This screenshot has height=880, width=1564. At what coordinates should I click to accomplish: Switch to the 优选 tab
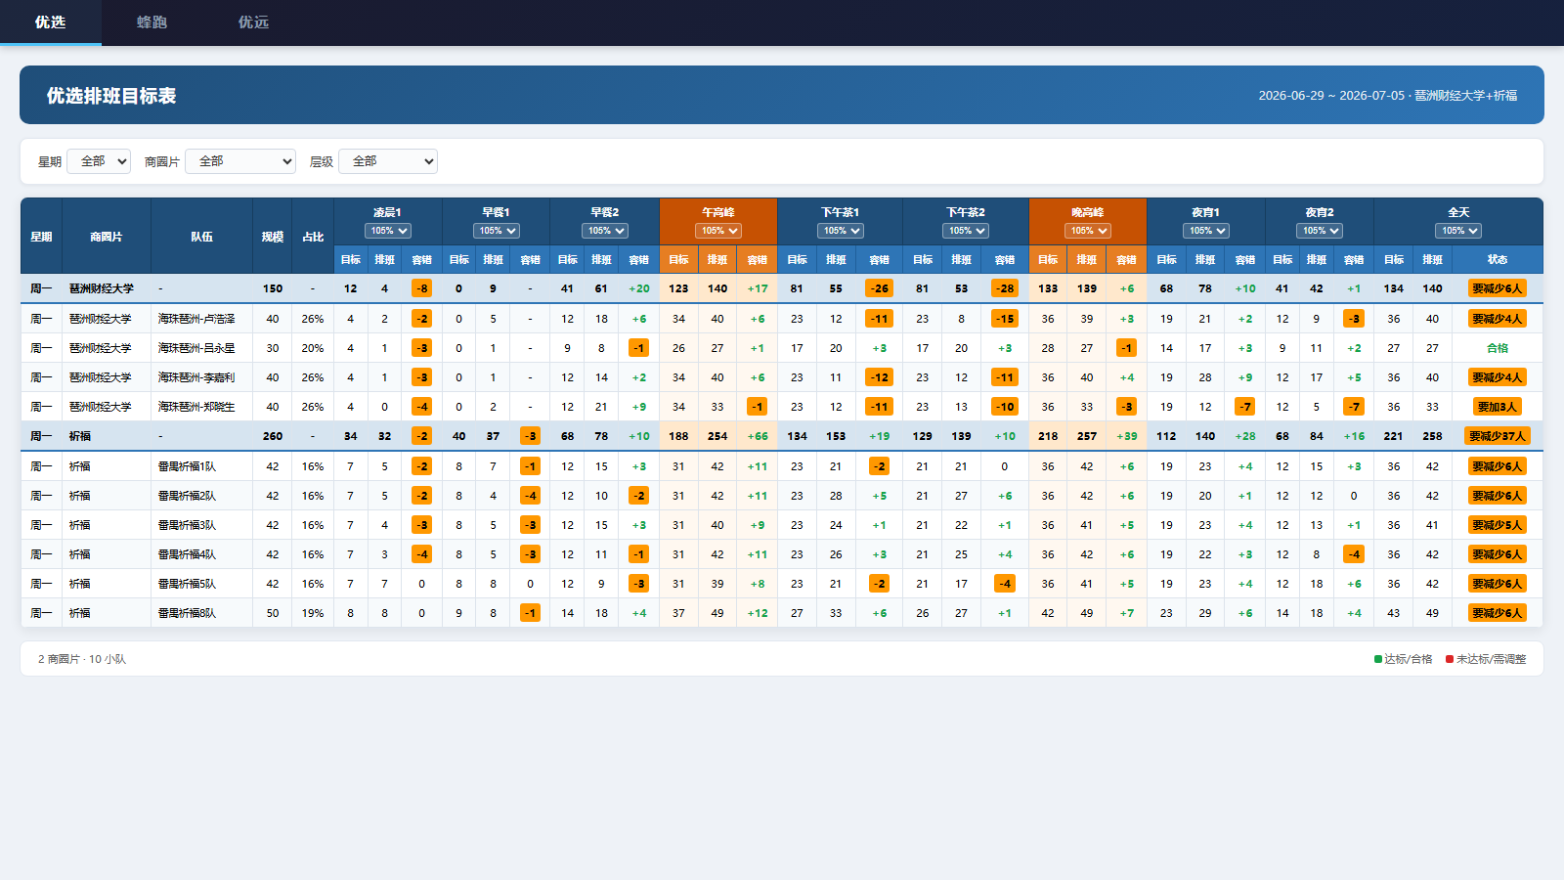coord(51,22)
